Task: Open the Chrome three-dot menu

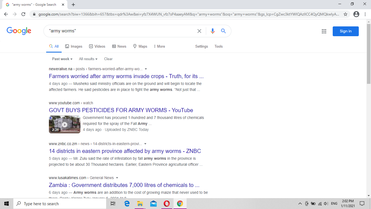Action: [x=365, y=14]
